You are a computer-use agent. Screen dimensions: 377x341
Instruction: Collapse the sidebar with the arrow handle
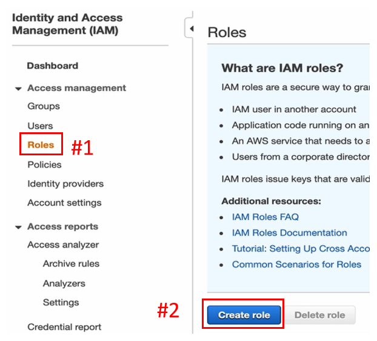[192, 29]
